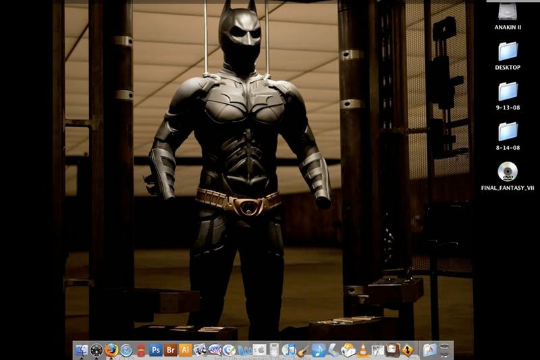Image resolution: width=540 pixels, height=360 pixels.
Task: Open the yellow two-arrow road sign app
Action: pos(408,350)
